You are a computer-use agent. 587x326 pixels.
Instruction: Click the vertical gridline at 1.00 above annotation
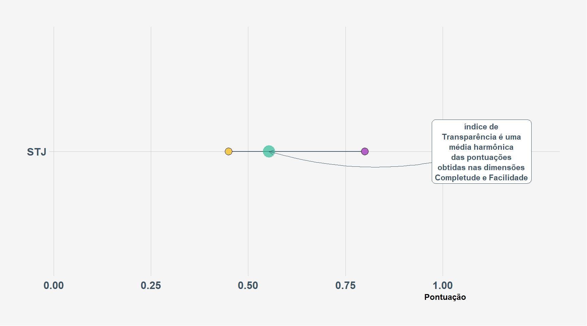coord(443,73)
